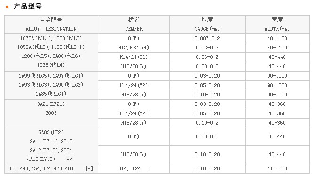
Task: Click the 3003 alloy entry
Action: pyautogui.click(x=51, y=113)
